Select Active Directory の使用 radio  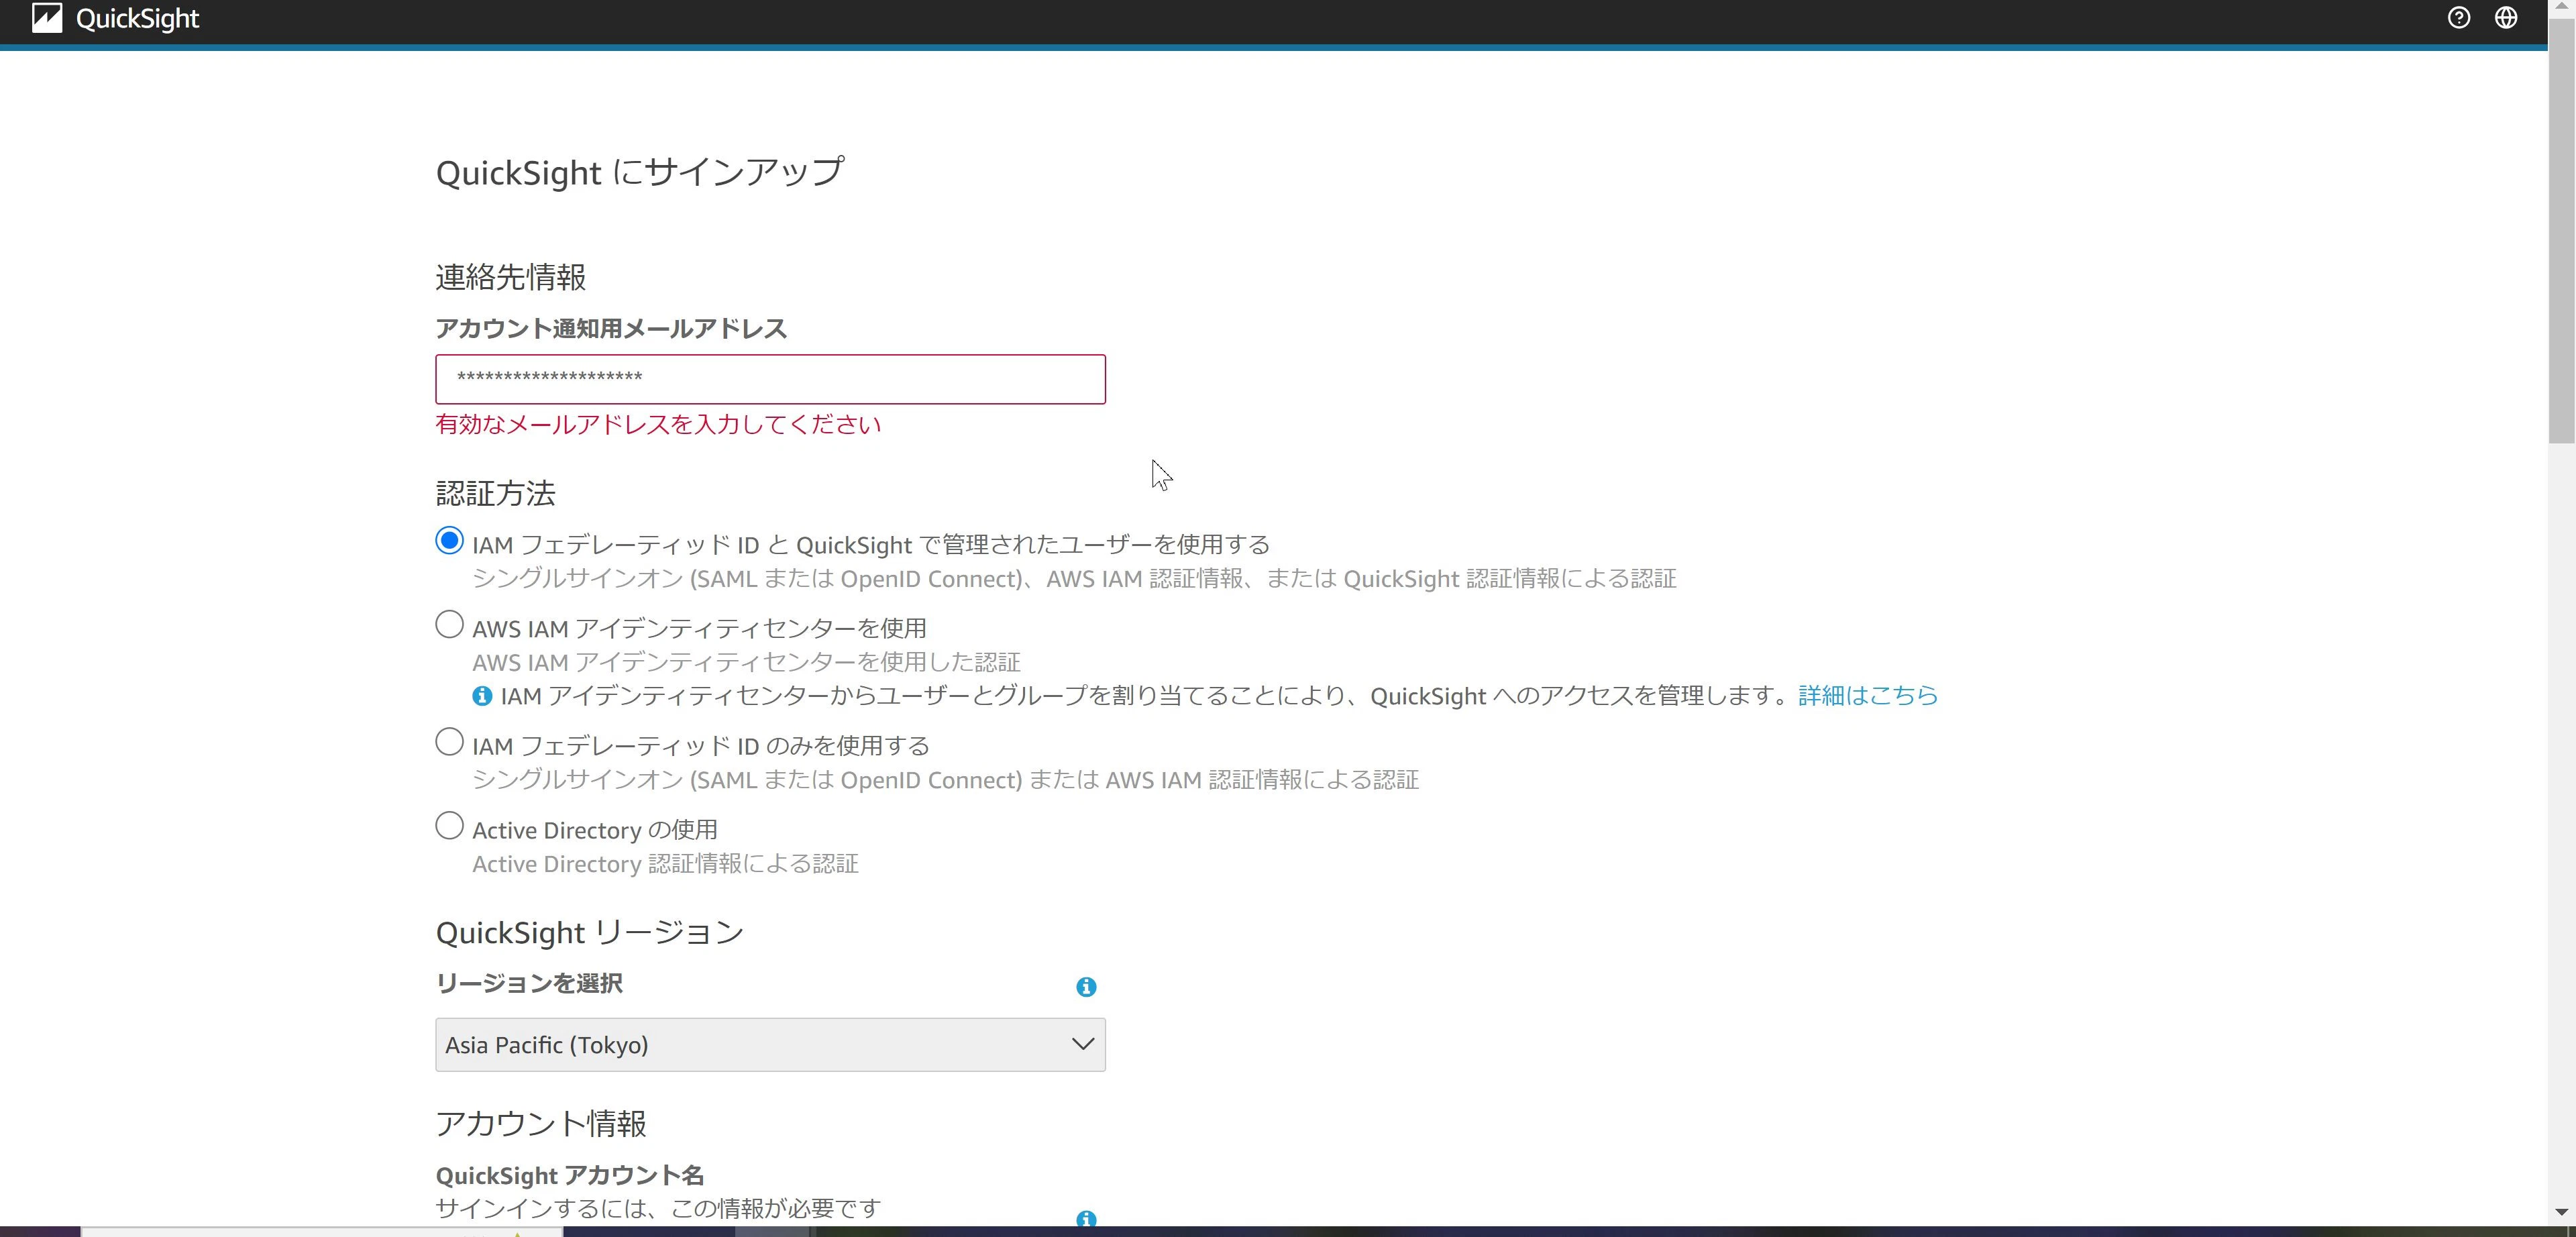pyautogui.click(x=450, y=826)
